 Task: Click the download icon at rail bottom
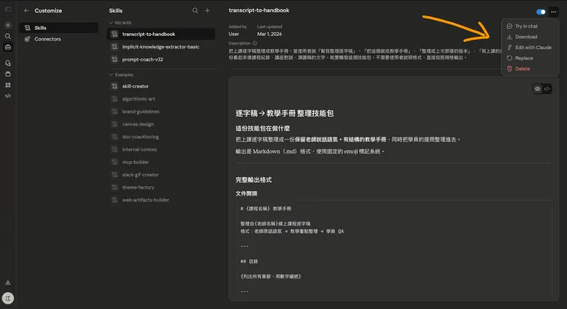click(x=8, y=282)
